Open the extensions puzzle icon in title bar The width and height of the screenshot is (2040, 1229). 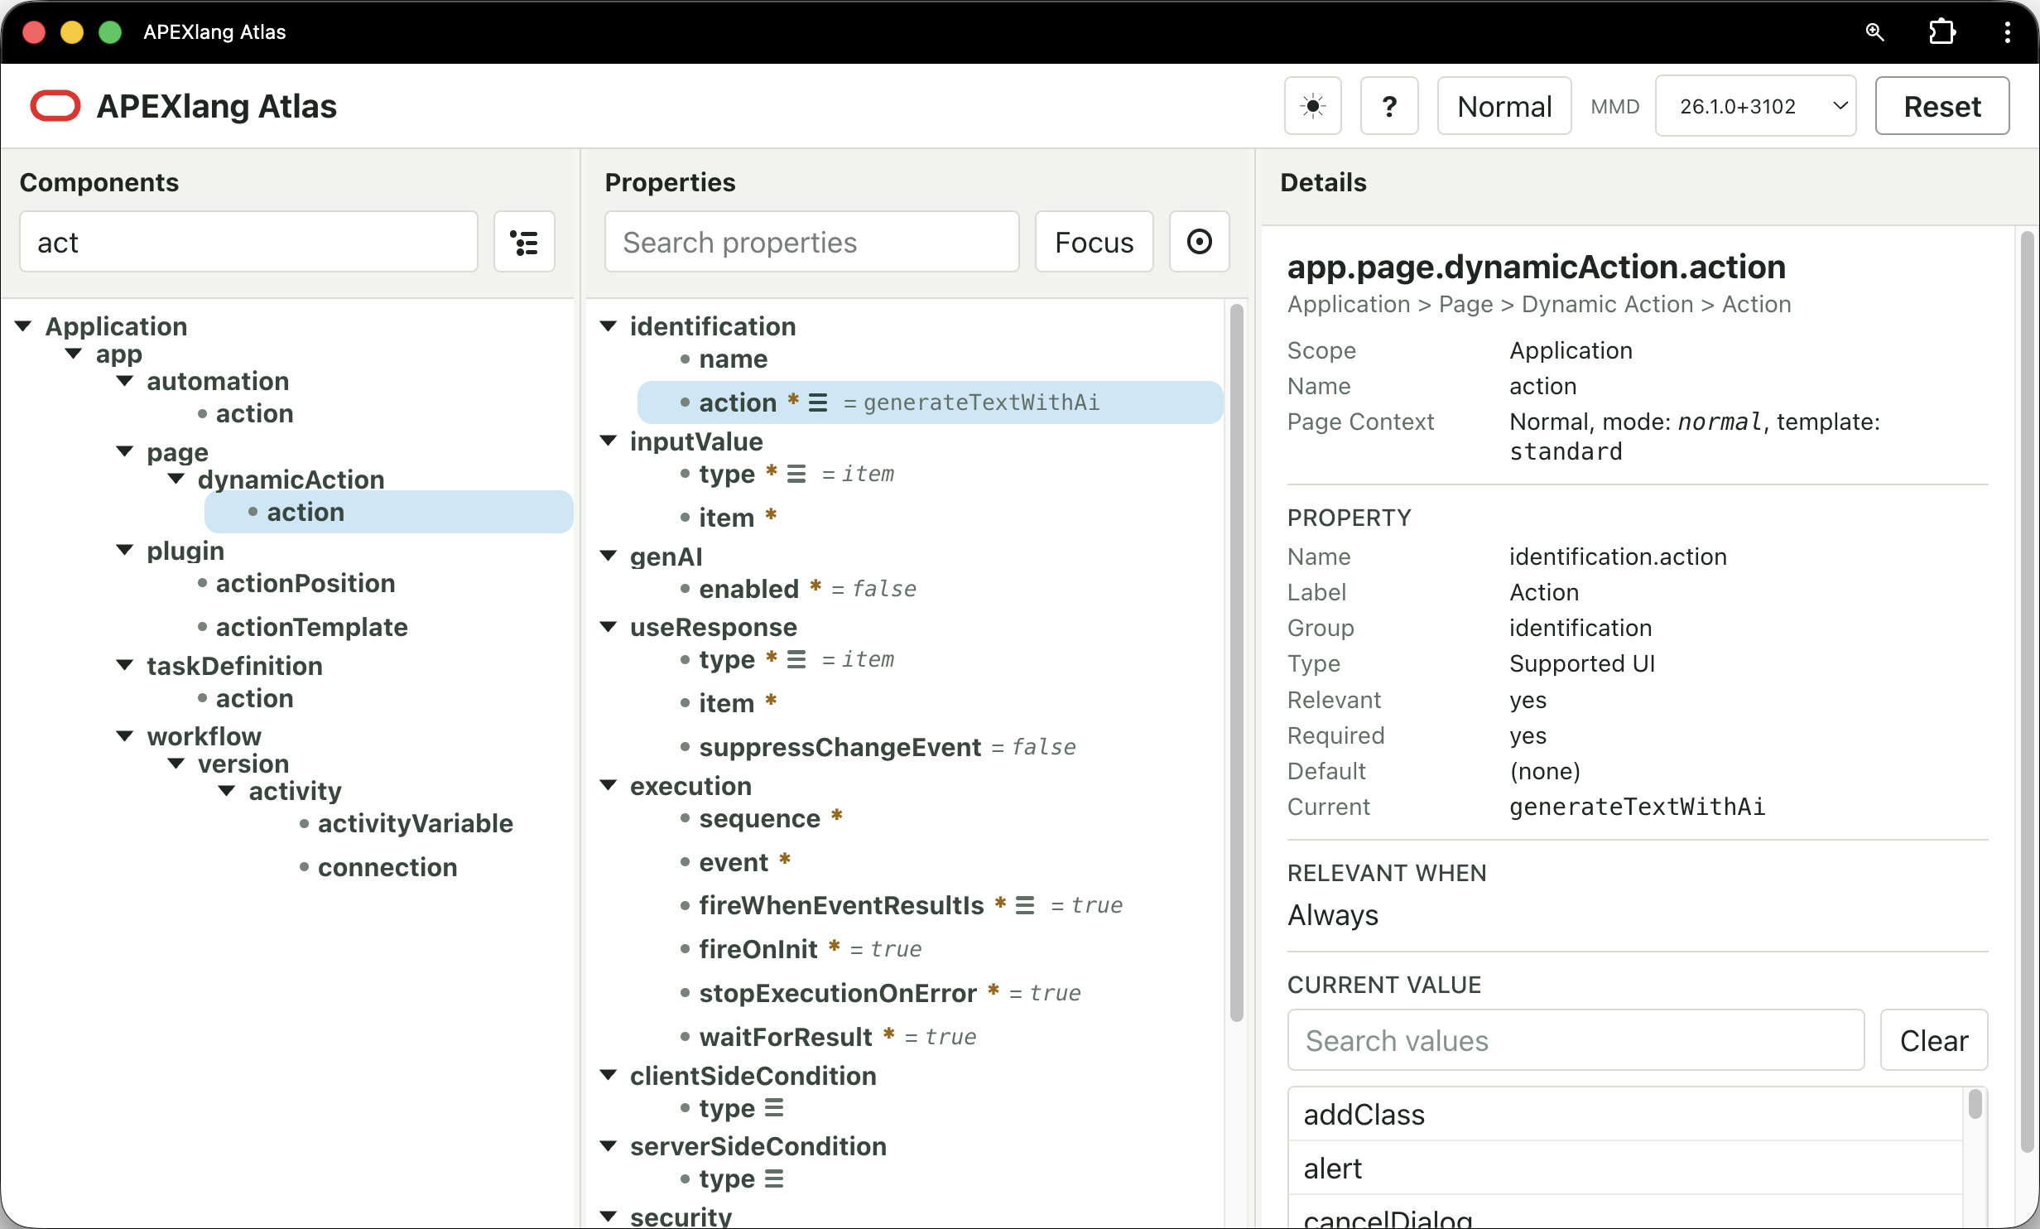[1941, 31]
